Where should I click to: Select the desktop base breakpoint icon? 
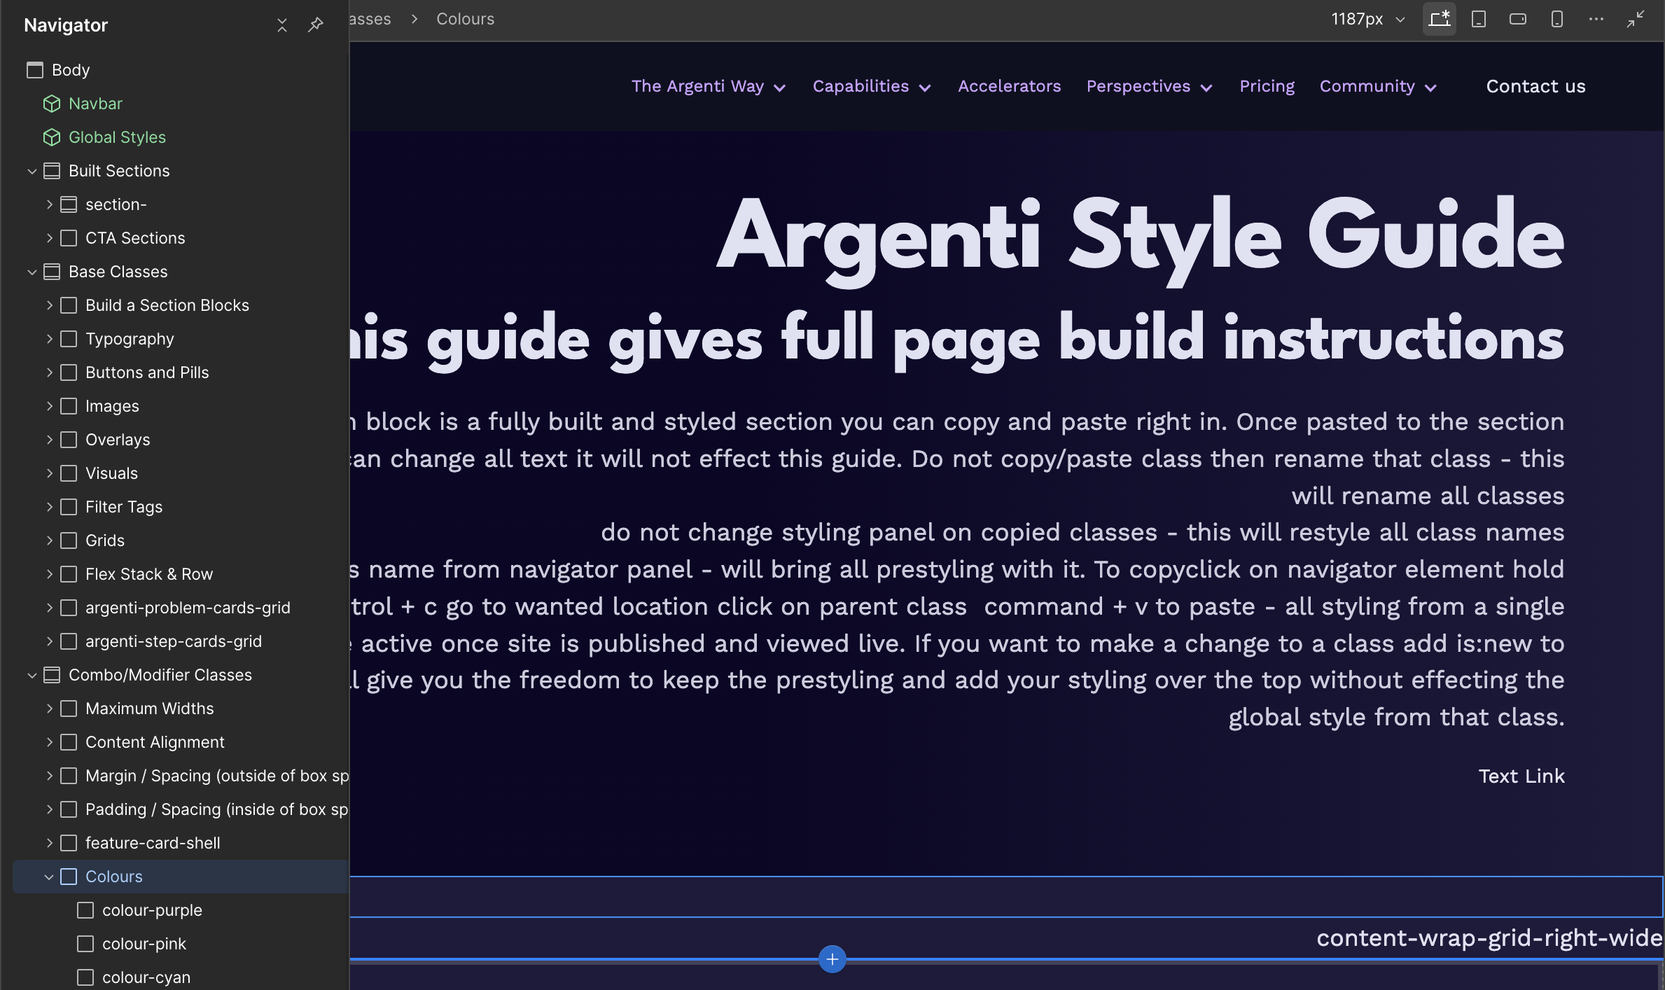1439,19
